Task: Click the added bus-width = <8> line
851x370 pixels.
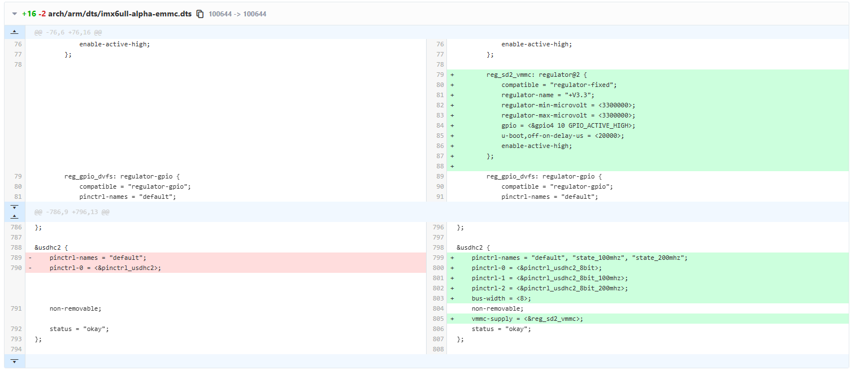Action: pyautogui.click(x=501, y=298)
